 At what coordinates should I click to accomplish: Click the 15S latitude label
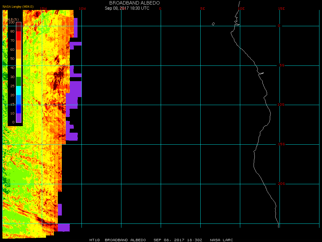coord(281,144)
